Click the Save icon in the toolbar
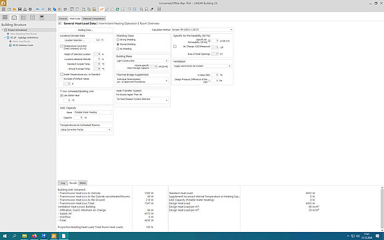The height and width of the screenshot is (240, 384). click(19, 9)
